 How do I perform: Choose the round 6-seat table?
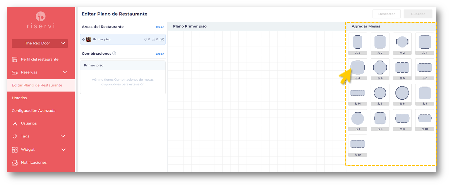(380, 95)
